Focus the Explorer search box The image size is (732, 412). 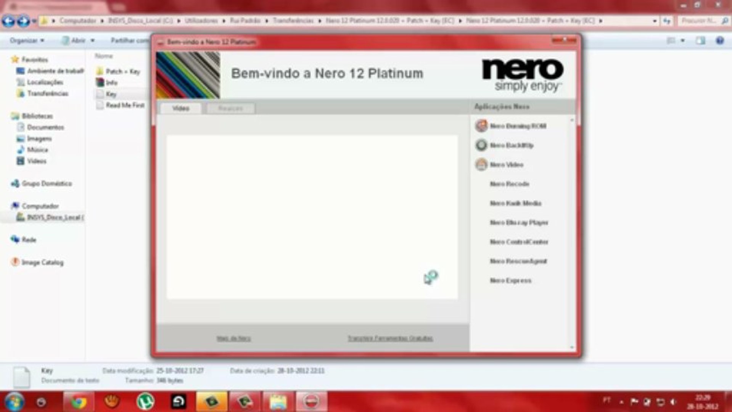click(x=704, y=21)
